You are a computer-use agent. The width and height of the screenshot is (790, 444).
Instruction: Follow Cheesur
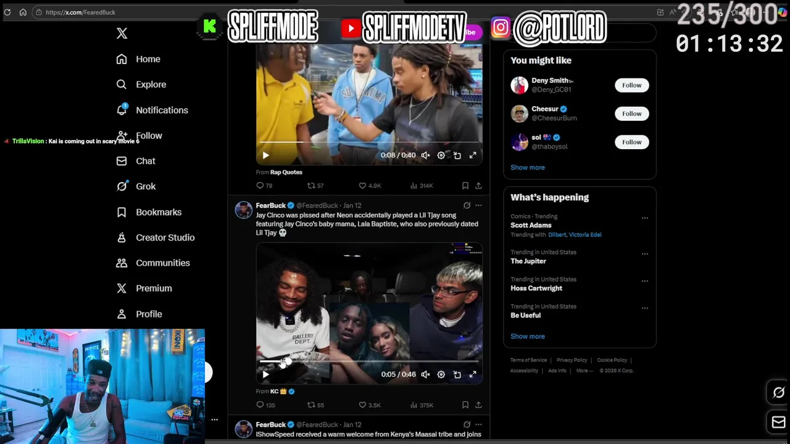(631, 113)
